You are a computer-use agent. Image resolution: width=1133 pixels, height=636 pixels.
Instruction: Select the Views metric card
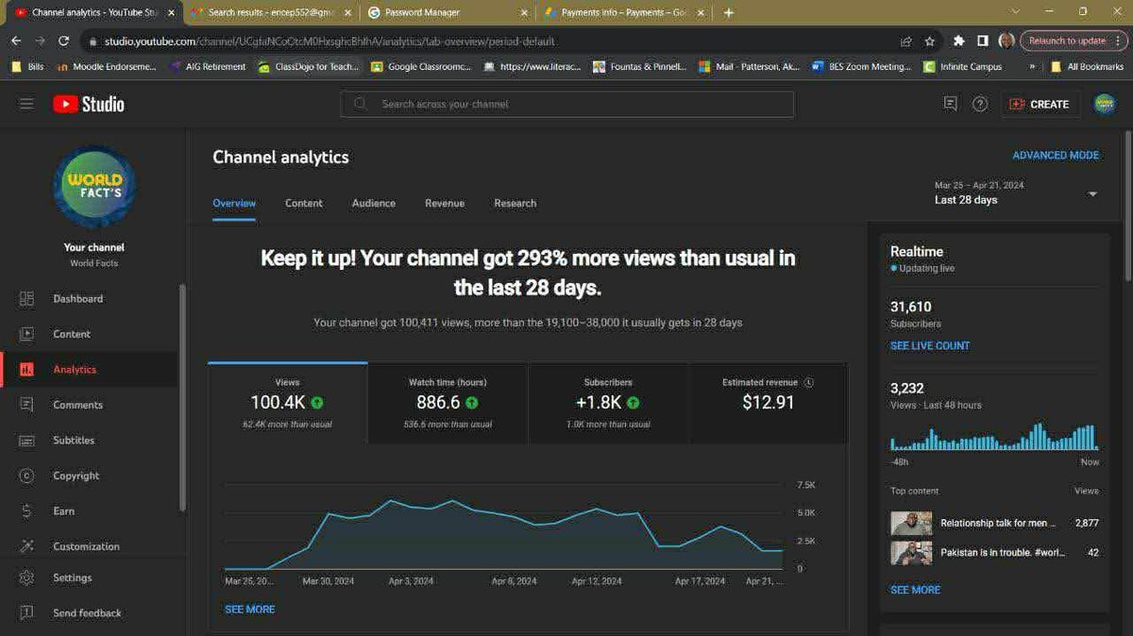pyautogui.click(x=288, y=403)
